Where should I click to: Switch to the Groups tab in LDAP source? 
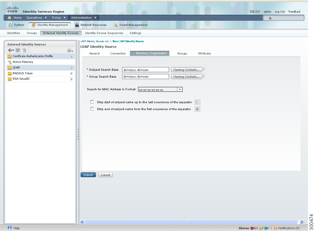pos(182,53)
